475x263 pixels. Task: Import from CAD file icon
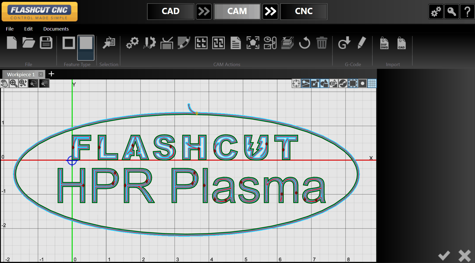click(401, 43)
